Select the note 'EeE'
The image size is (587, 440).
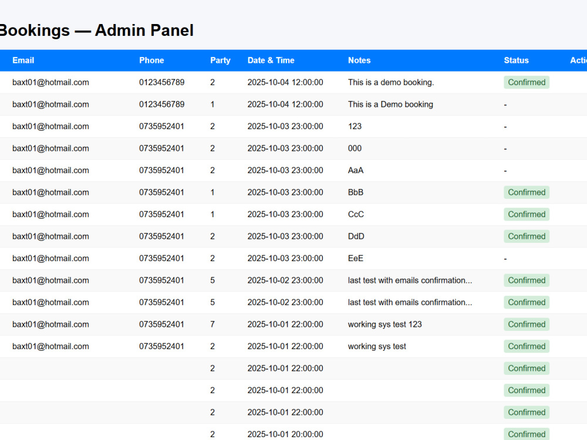tap(356, 259)
